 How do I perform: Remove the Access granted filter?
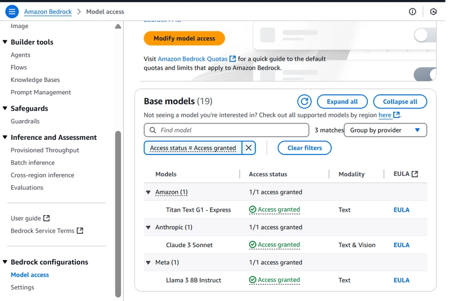coord(249,148)
